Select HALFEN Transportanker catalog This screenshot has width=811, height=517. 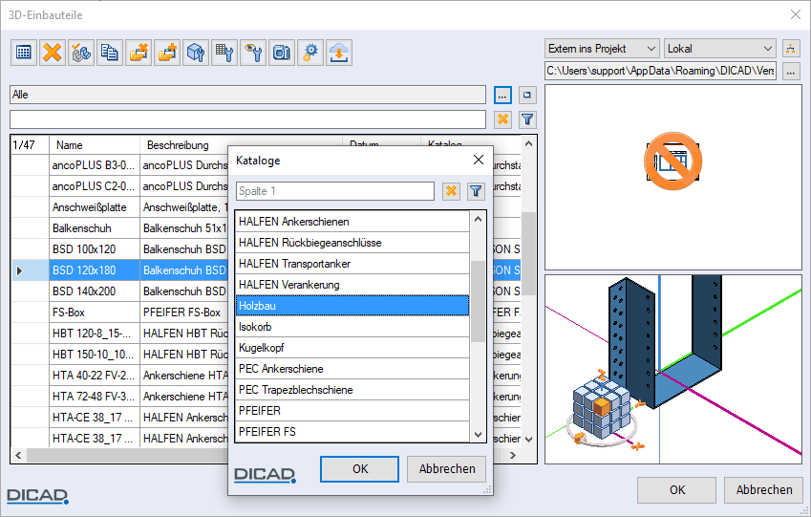pos(352,264)
